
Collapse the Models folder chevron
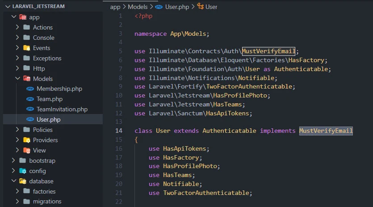pyautogui.click(x=17, y=79)
